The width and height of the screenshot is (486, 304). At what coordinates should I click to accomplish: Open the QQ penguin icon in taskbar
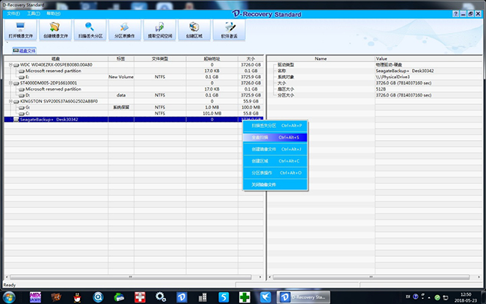tap(77, 297)
